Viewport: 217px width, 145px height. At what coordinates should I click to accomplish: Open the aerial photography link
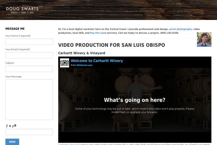click(180, 29)
